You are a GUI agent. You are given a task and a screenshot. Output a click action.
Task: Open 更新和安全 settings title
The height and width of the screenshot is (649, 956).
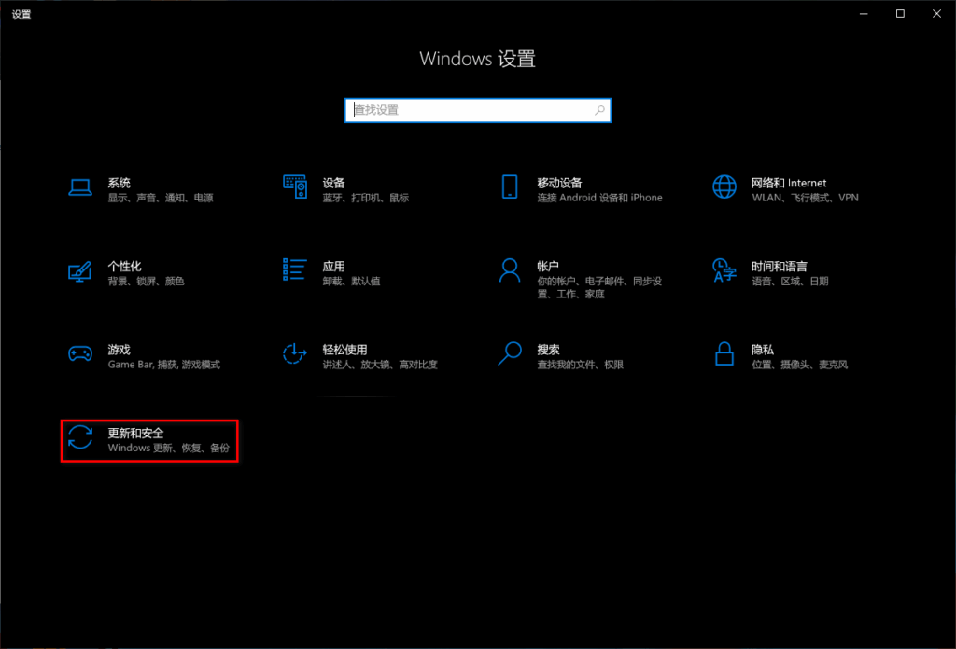point(135,433)
